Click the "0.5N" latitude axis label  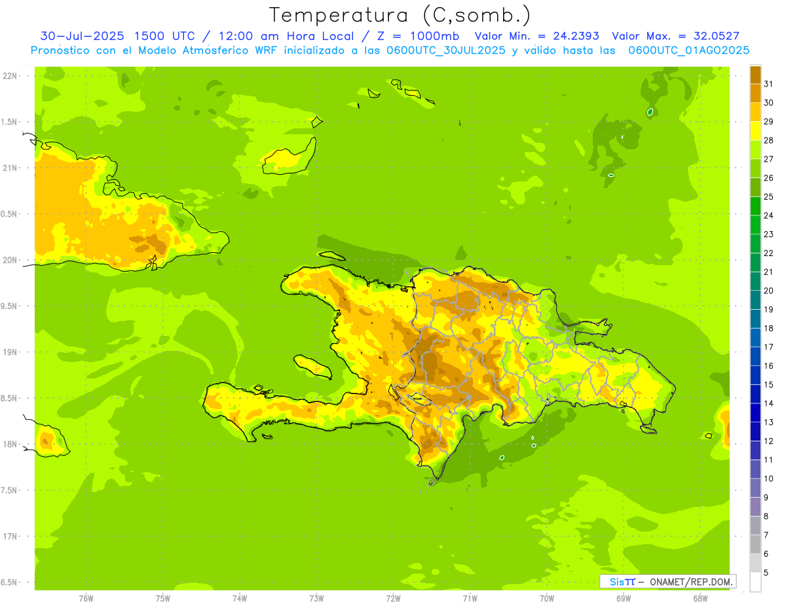[x=10, y=214]
